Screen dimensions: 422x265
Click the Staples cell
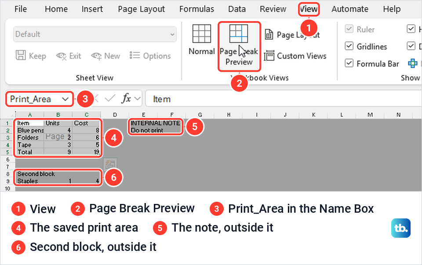[30, 181]
